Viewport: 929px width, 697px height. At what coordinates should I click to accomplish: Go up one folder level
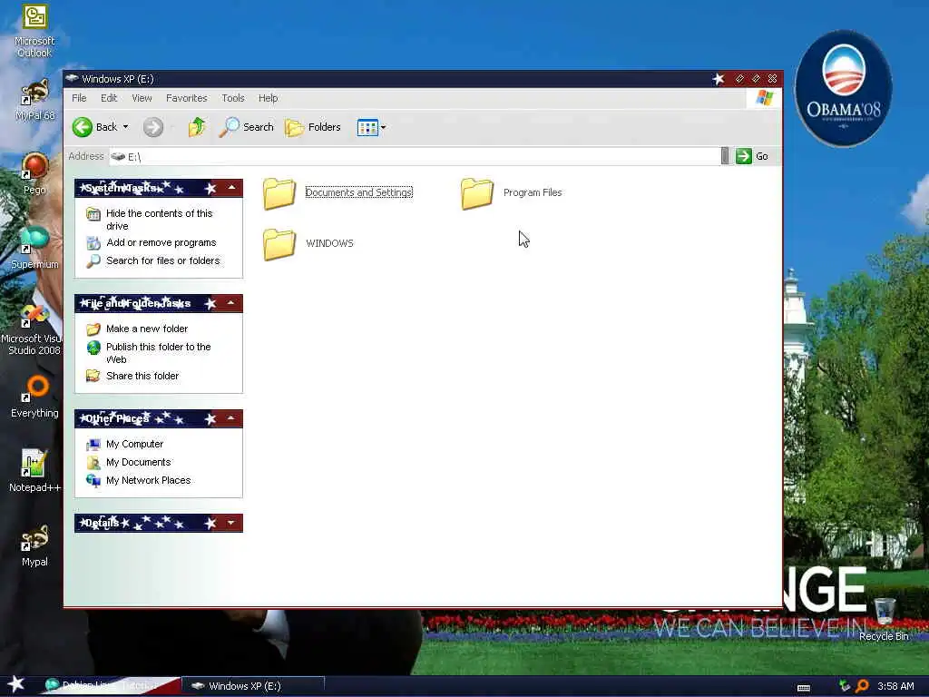coord(197,127)
